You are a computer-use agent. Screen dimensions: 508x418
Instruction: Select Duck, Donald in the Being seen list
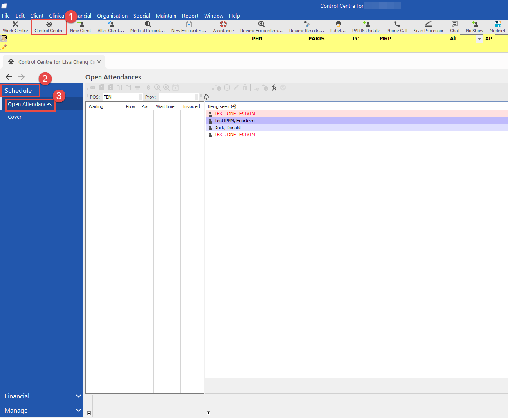[x=227, y=127]
